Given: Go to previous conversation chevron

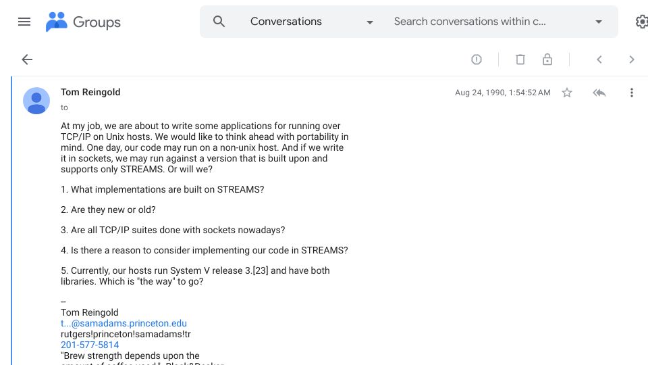Looking at the screenshot, I should (x=599, y=59).
